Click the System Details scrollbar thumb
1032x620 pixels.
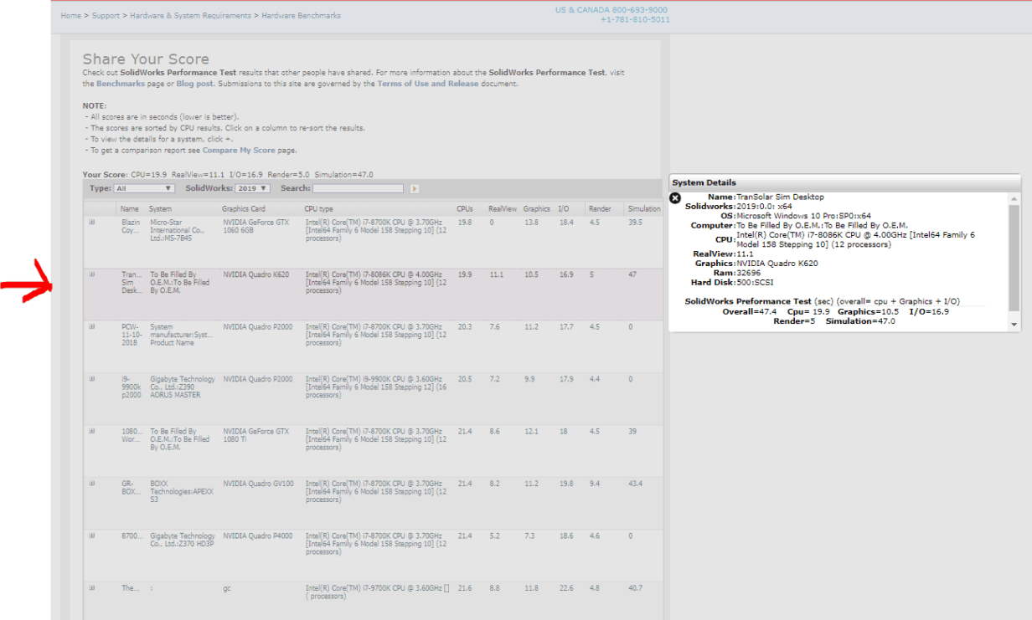pos(1014,257)
